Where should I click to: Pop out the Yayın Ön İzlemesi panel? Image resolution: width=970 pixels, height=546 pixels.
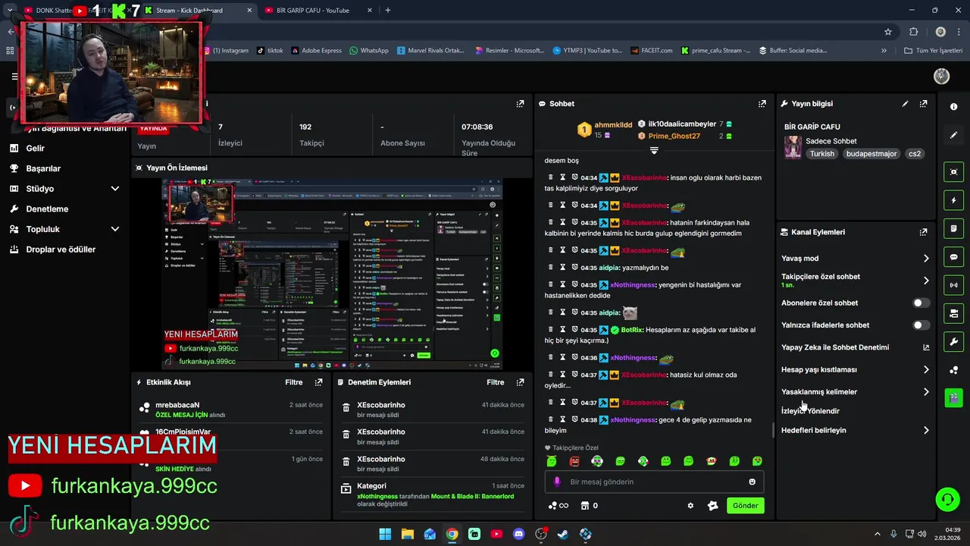(520, 168)
